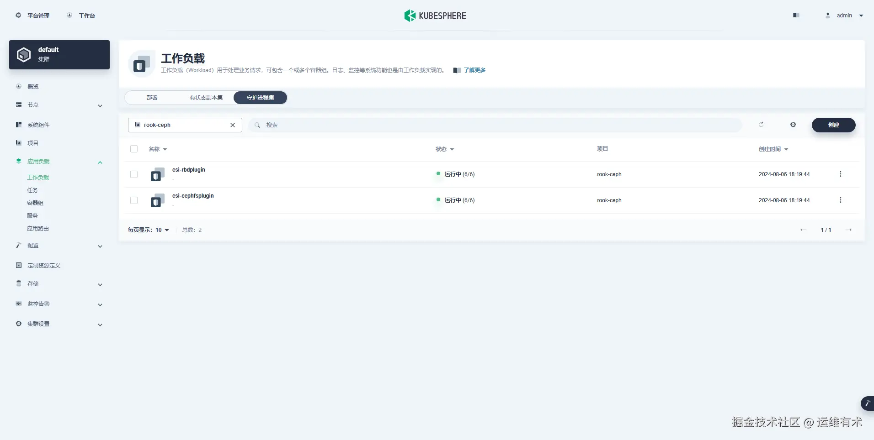The width and height of the screenshot is (874, 440).
Task: Select the 守护进程集 tab
Action: tap(260, 98)
